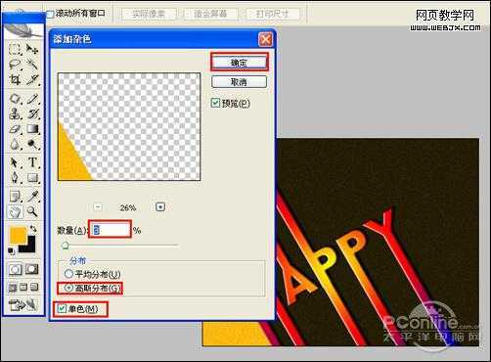491x362 pixels.
Task: Select the Crop tool
Action: tap(15, 79)
